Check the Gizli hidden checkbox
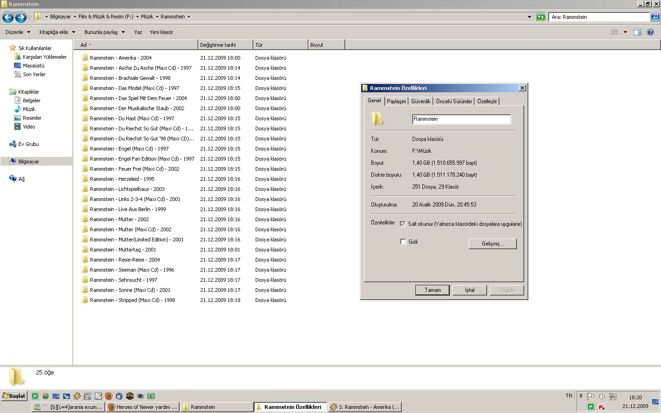 (x=403, y=241)
